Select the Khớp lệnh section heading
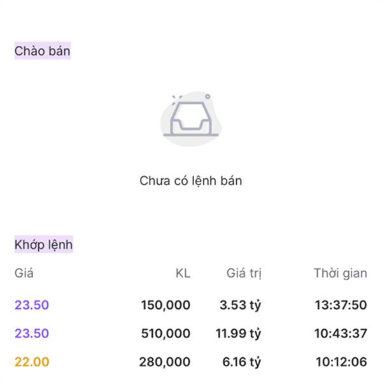Image resolution: width=382 pixels, height=382 pixels. click(x=44, y=244)
